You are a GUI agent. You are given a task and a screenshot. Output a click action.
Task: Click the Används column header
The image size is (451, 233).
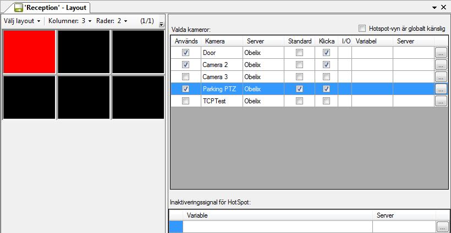[186, 41]
